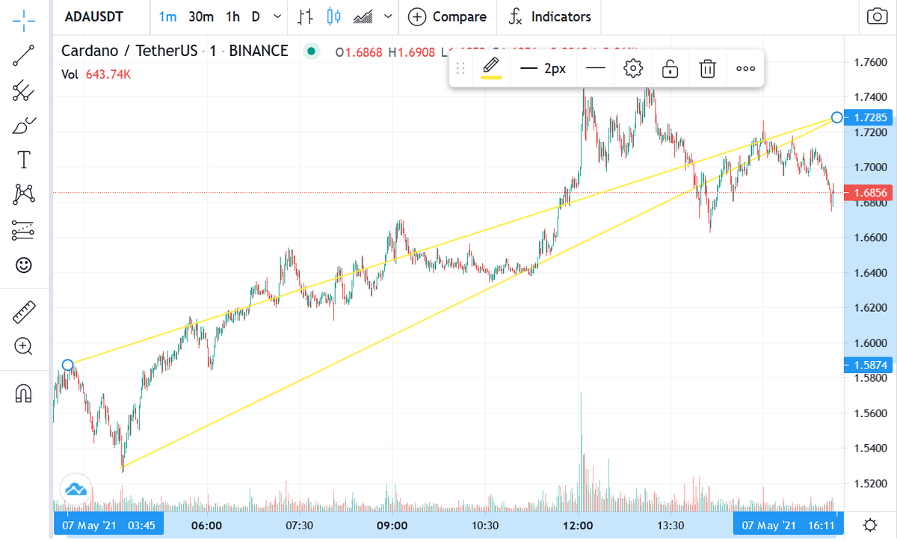This screenshot has width=897, height=542.
Task: Select the trend line drawing tool
Action: (24, 56)
